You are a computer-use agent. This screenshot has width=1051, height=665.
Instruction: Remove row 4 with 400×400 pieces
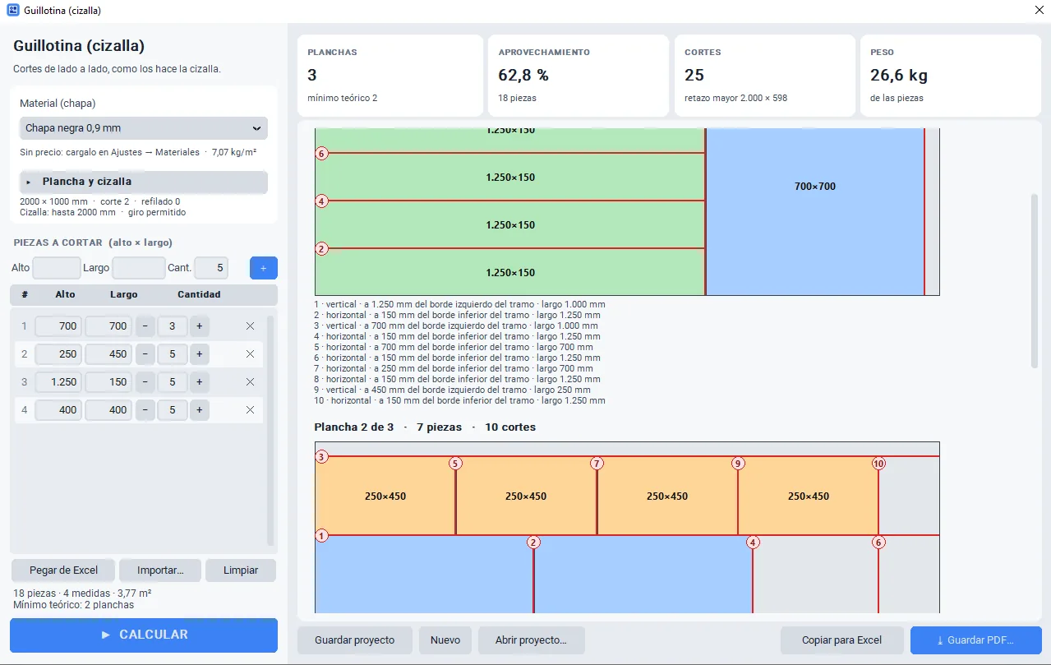tap(250, 409)
